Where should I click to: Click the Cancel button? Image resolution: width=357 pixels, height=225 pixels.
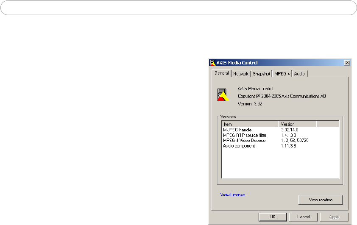click(304, 217)
